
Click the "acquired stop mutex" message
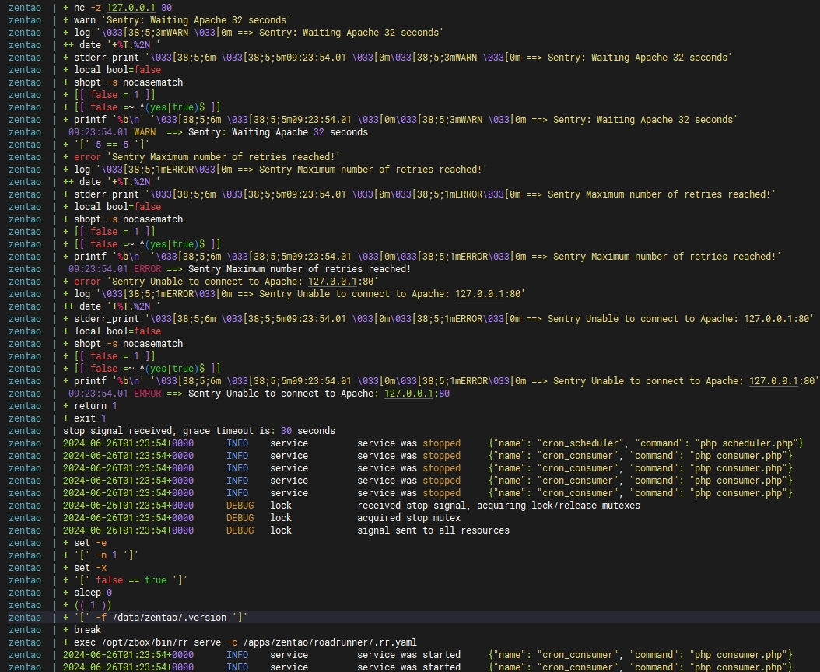pos(409,518)
